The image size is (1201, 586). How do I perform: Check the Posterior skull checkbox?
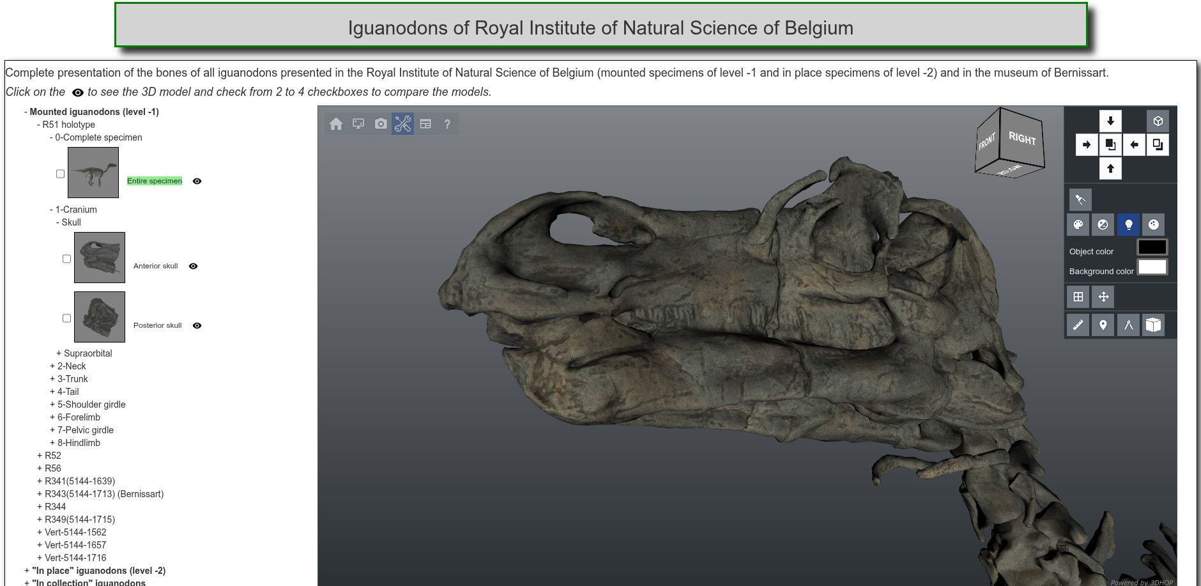pyautogui.click(x=66, y=318)
